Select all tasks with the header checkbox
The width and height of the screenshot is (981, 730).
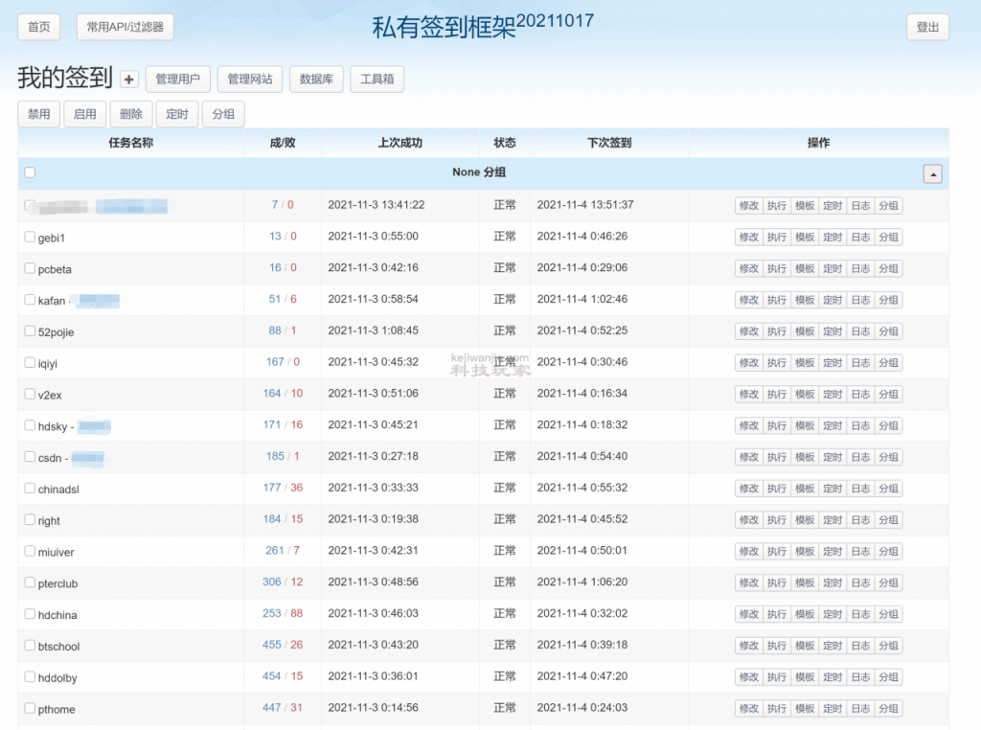click(30, 171)
